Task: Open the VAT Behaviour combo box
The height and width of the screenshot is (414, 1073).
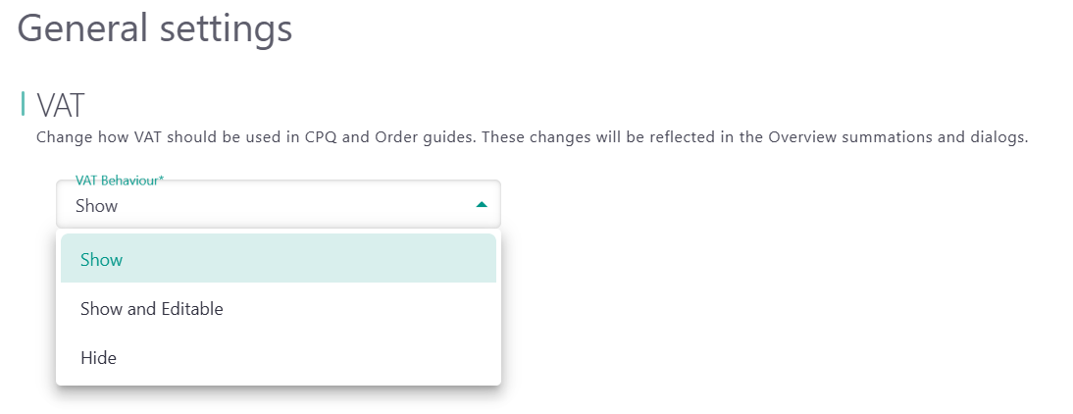Action: tap(278, 205)
